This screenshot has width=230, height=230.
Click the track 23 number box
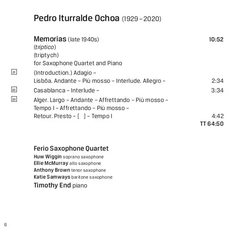pyautogui.click(x=14, y=99)
